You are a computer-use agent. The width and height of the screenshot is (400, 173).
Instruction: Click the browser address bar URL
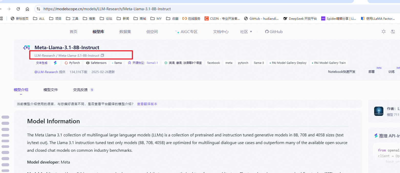[x=107, y=9]
